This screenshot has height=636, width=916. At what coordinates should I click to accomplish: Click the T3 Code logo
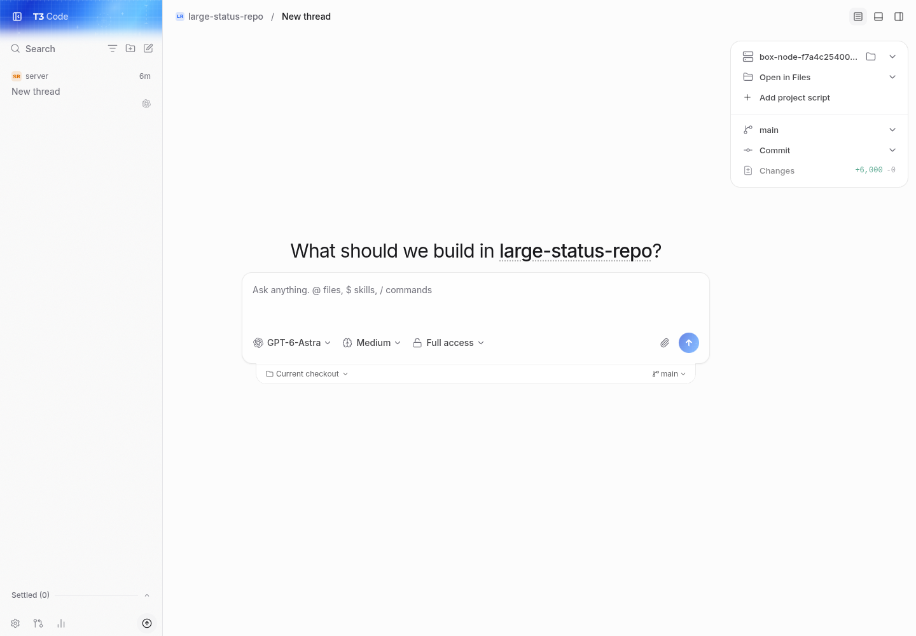pos(50,17)
